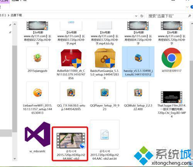Refresh the current folder view
The height and width of the screenshot is (167, 193).
[142, 16]
